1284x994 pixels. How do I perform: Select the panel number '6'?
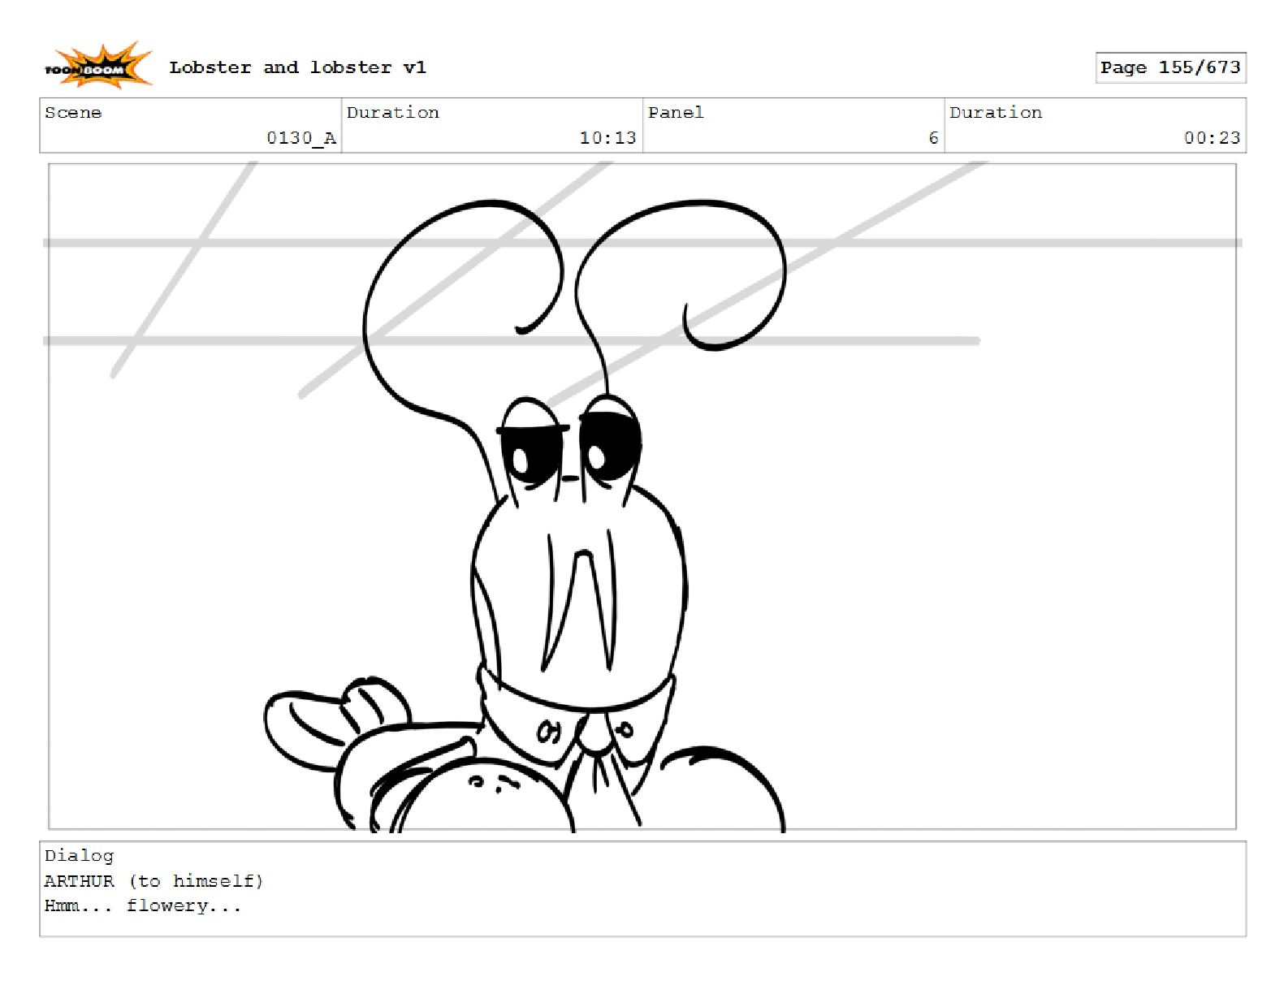(x=933, y=138)
